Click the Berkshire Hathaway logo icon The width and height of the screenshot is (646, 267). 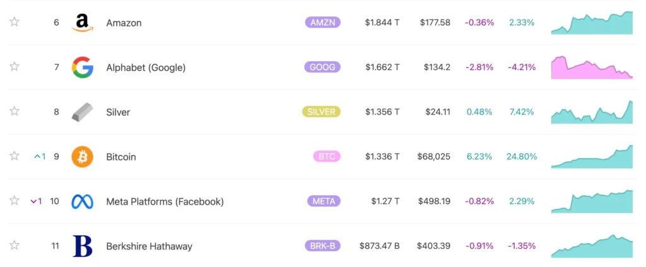(82, 246)
